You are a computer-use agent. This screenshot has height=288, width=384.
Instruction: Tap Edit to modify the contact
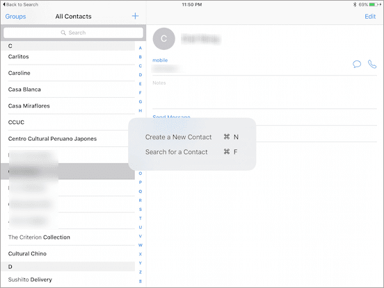[370, 17]
